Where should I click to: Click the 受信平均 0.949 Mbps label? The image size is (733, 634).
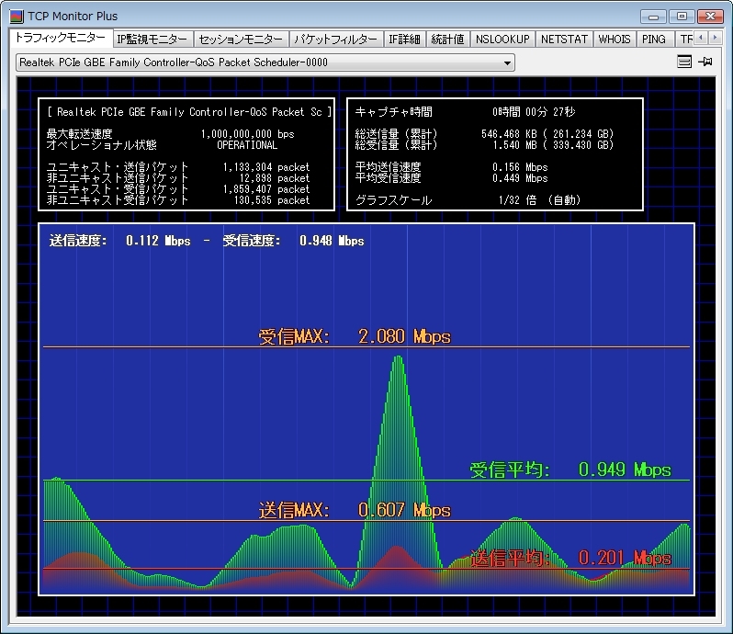569,470
